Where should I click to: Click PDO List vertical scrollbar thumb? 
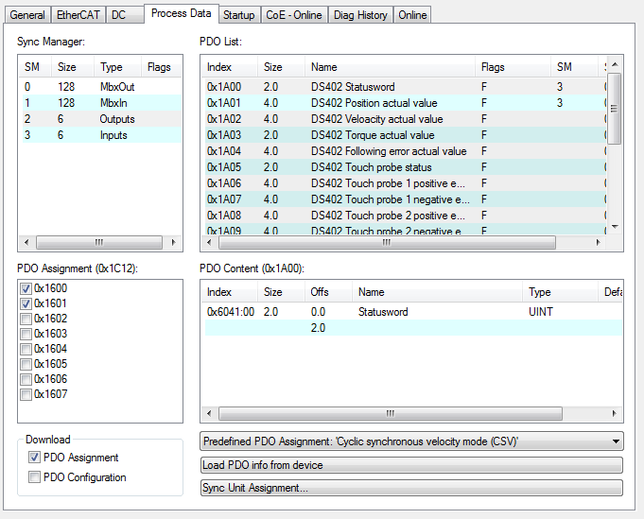(x=615, y=109)
